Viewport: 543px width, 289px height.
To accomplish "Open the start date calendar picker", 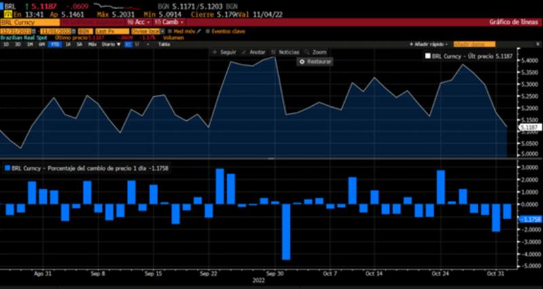I will pyautogui.click(x=35, y=31).
